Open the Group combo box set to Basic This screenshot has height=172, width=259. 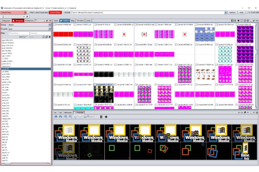[30, 25]
